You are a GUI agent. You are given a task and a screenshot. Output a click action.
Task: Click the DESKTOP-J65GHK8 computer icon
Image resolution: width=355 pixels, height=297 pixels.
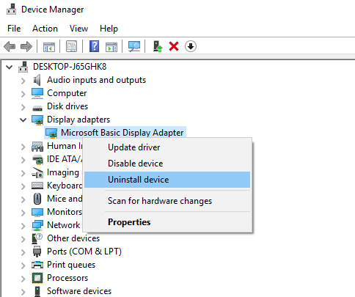coord(23,67)
